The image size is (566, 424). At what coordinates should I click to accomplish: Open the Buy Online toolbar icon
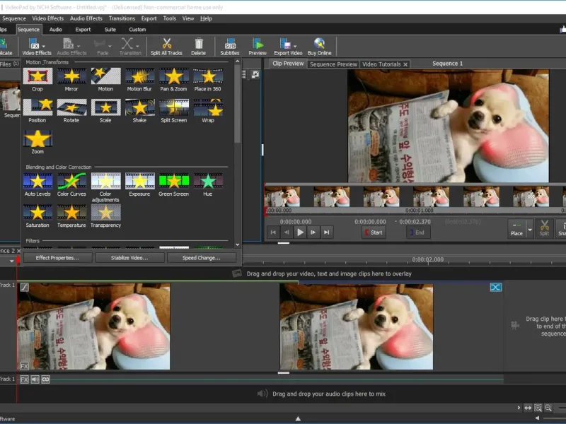click(319, 44)
